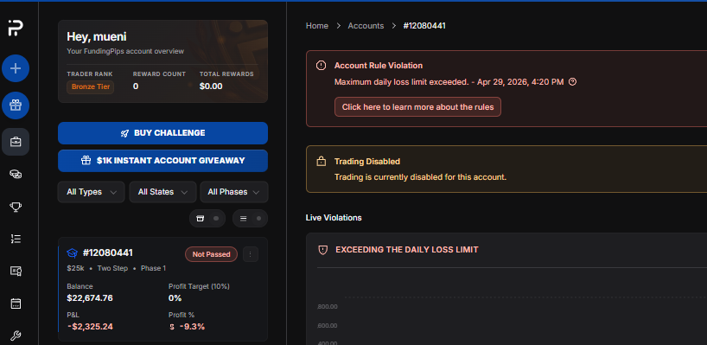
Task: Open the three-dot menu on account #12080441
Action: pyautogui.click(x=251, y=254)
